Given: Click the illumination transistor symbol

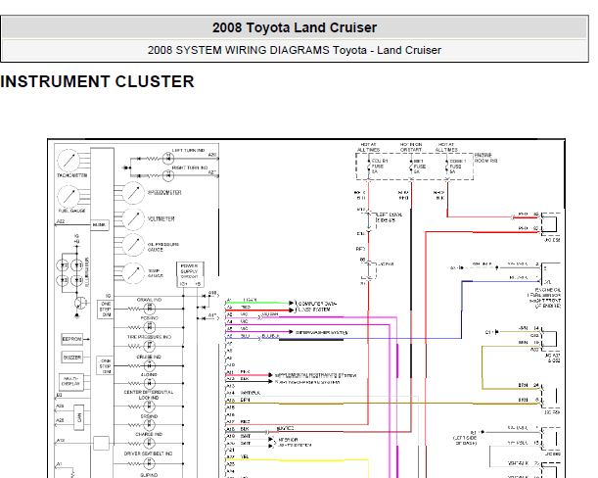Looking at the screenshot, I should pos(79,303).
